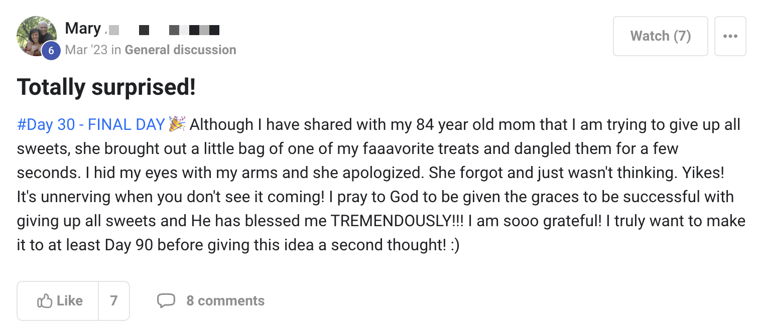This screenshot has width=758, height=330.
Task: Click the #Day 30 - FINAL DAY hashtag
Action: [91, 124]
